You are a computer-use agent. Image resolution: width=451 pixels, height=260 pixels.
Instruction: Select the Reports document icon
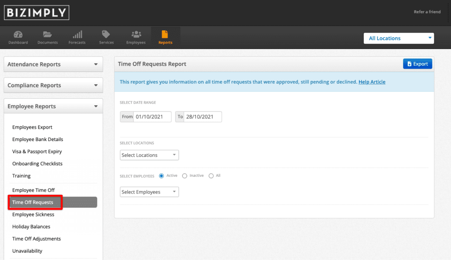[165, 34]
